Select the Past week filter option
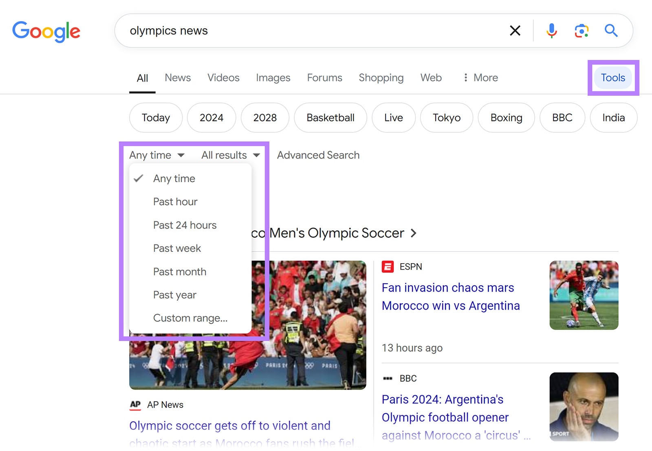 click(x=177, y=248)
